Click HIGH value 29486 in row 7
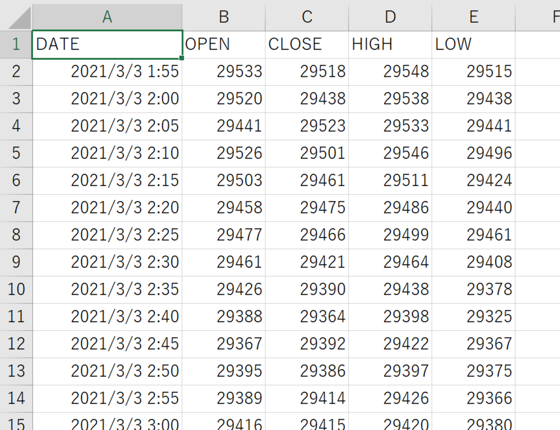560x430 pixels. tap(390, 208)
